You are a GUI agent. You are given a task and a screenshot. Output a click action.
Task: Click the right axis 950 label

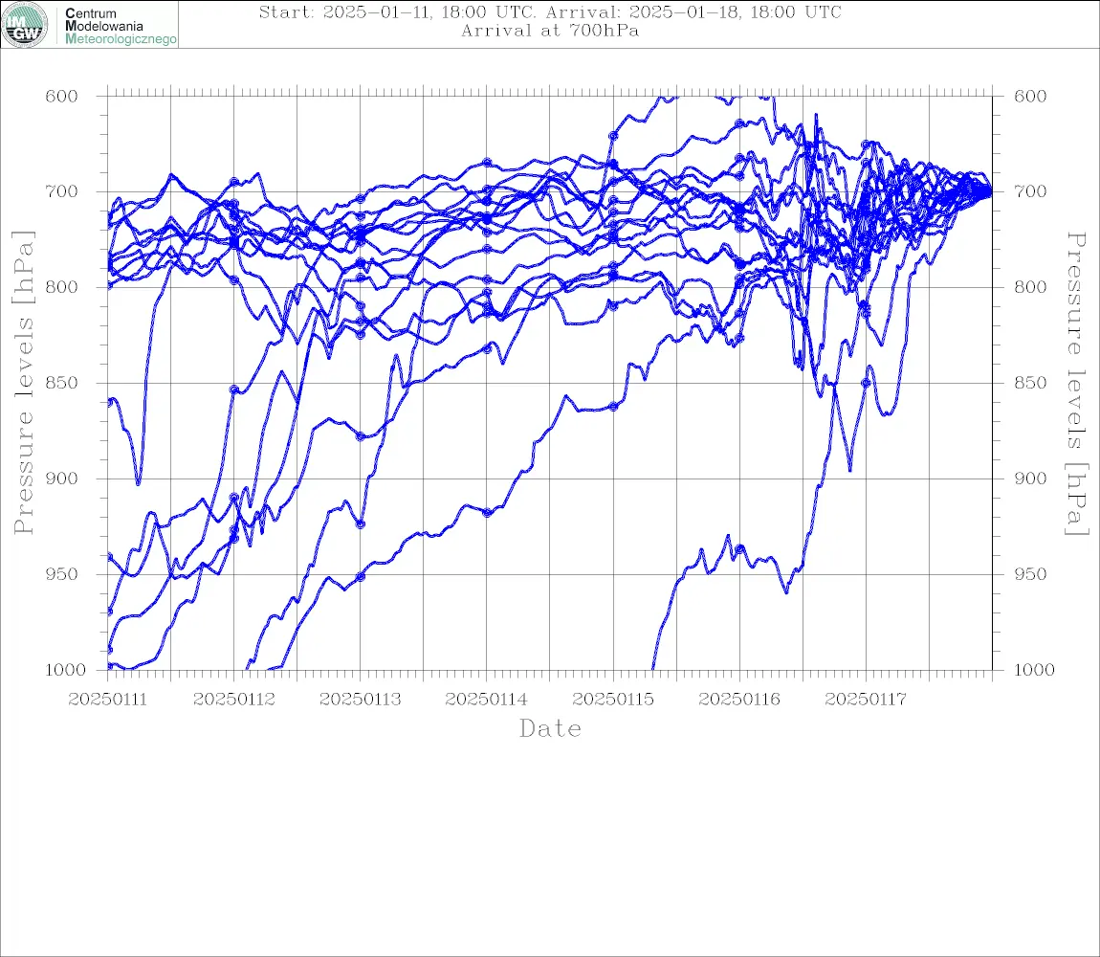(1030, 574)
